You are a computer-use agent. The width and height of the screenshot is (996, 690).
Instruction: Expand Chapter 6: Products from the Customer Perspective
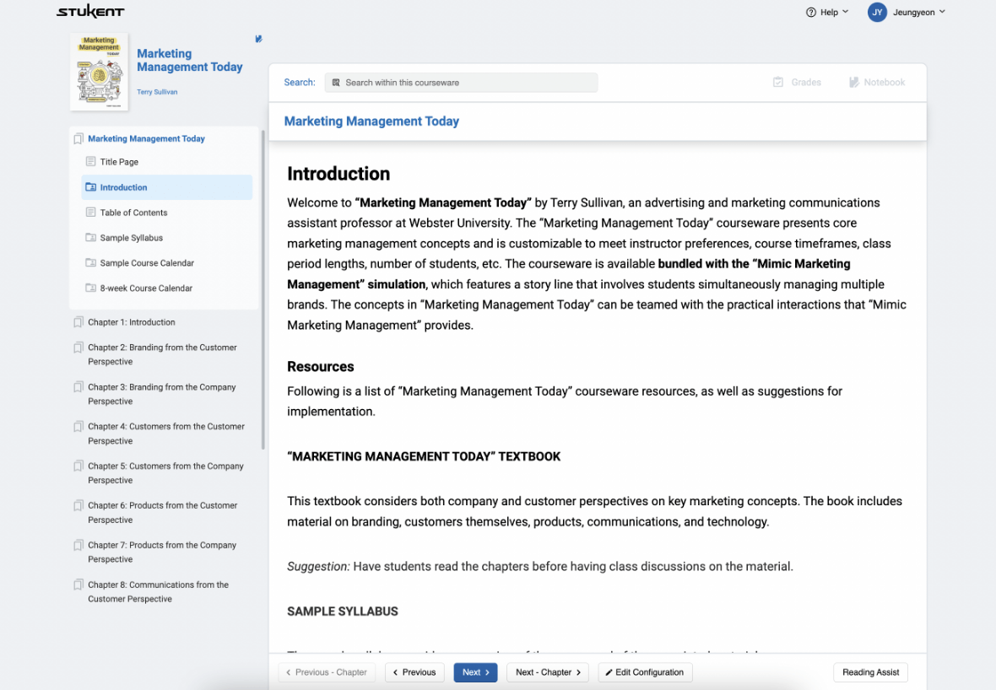pos(163,512)
